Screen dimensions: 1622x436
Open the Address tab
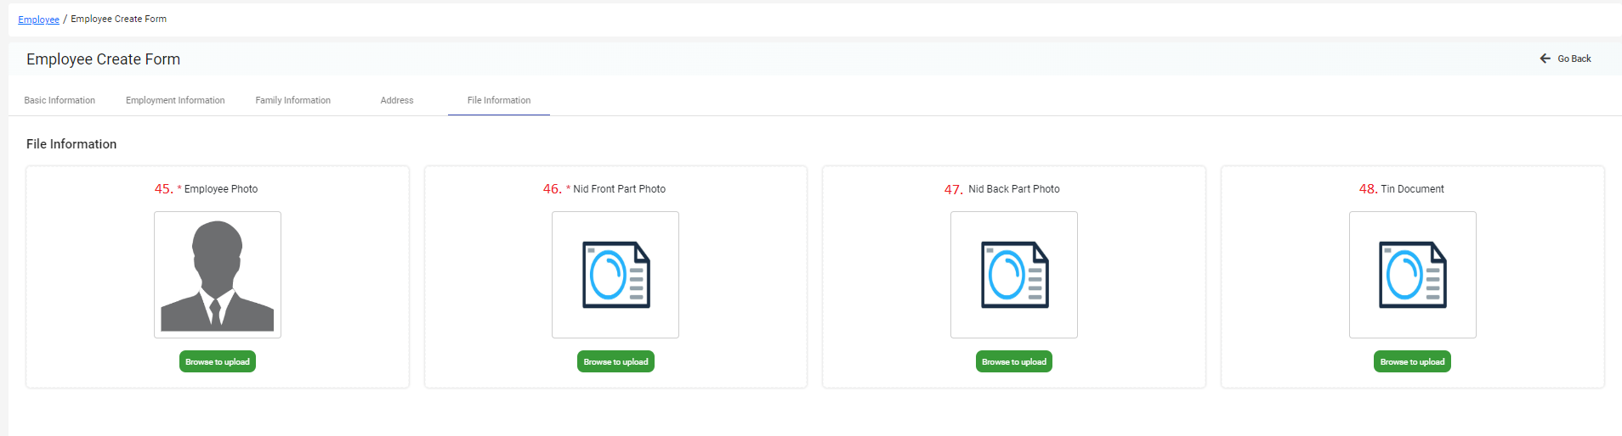397,100
